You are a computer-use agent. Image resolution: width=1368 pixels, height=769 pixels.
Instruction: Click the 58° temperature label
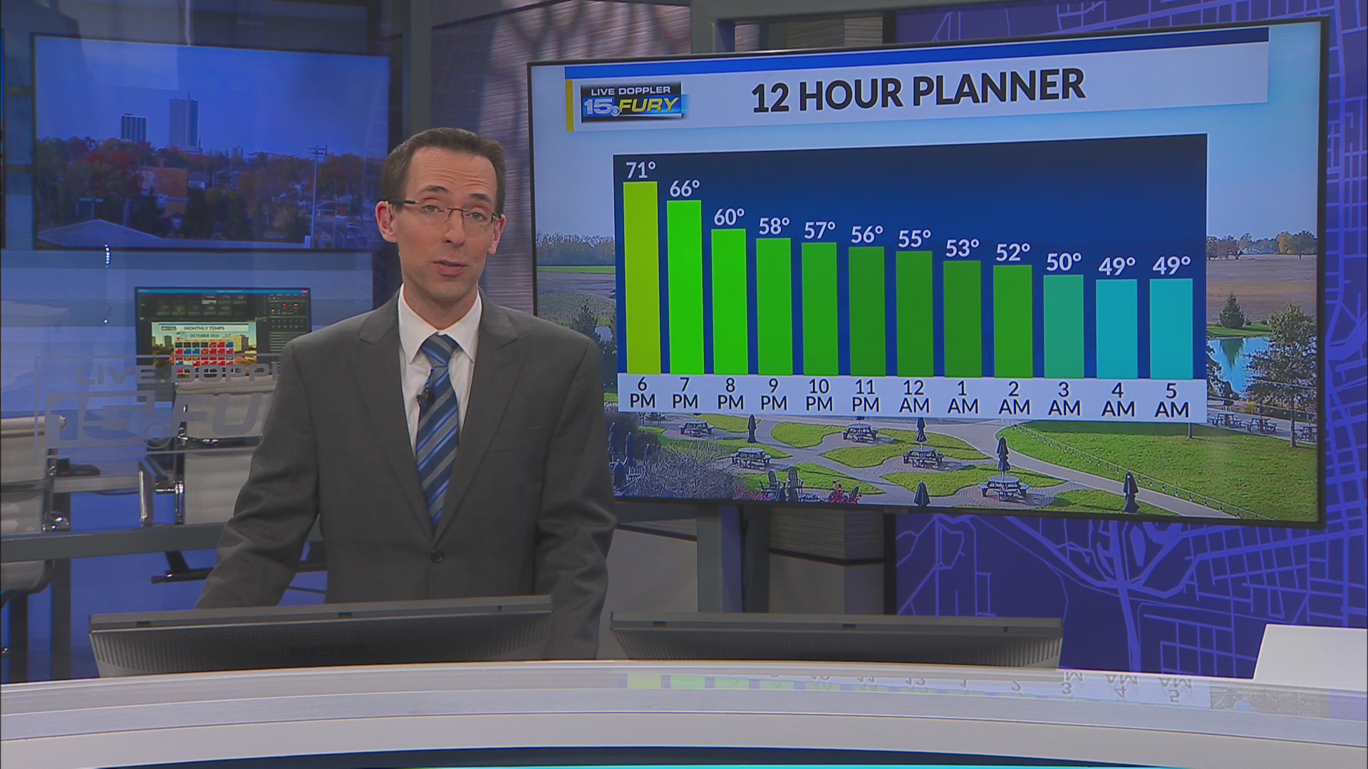pos(774,226)
